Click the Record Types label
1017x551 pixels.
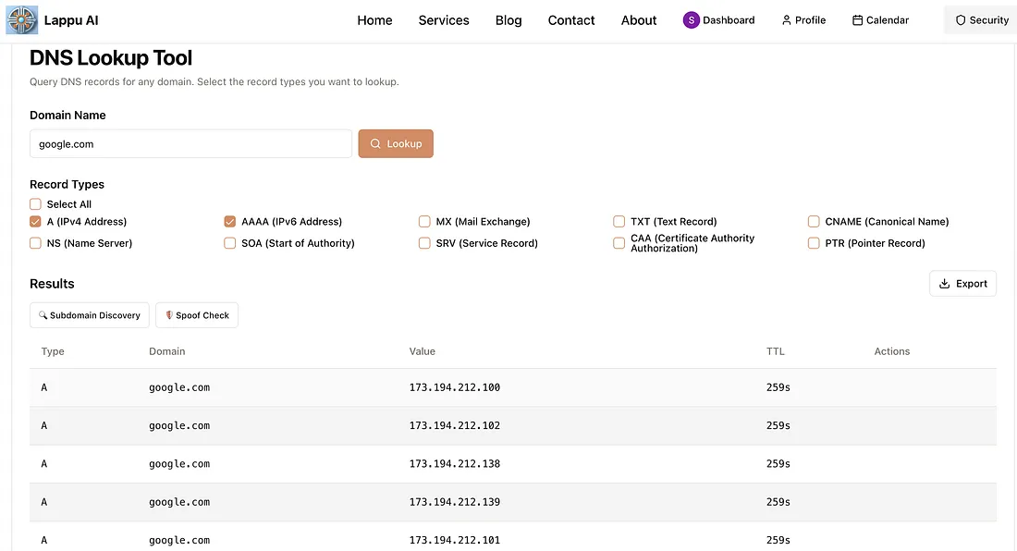(x=67, y=185)
